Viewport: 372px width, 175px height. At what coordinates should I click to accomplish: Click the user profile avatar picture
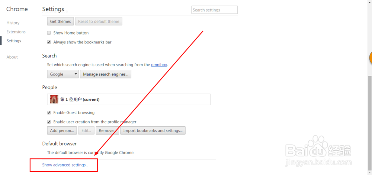(54, 100)
